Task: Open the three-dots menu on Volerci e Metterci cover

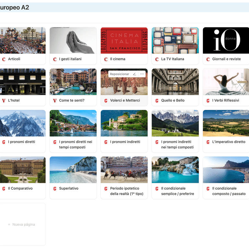Action: coord(142,74)
